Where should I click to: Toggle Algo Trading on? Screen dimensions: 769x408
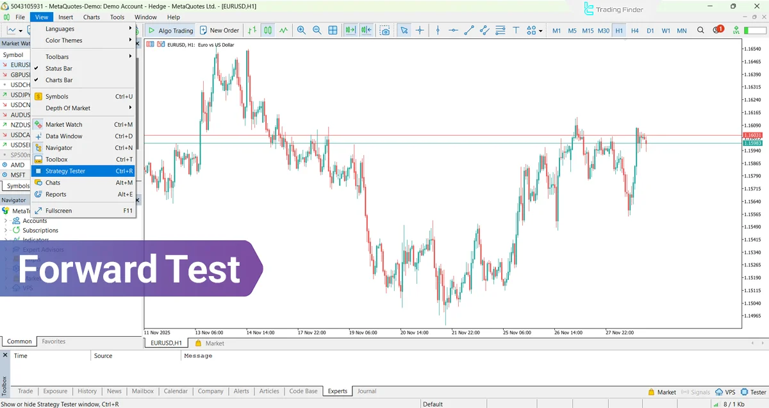[170, 30]
